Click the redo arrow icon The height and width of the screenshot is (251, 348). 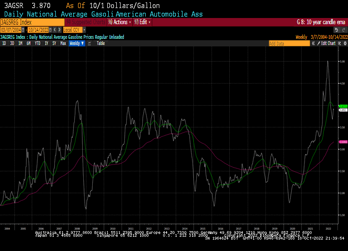(343, 29)
